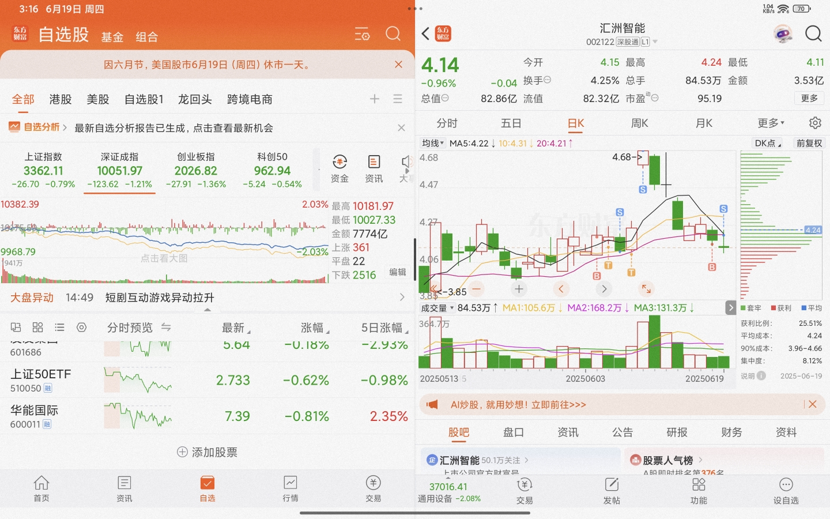The height and width of the screenshot is (519, 830).
Task: Switch to 龙回头 watchlist tab
Action: pyautogui.click(x=195, y=99)
